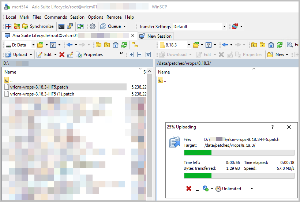This screenshot has width=300, height=202.
Task: Open Preferences gear icon
Action: [93, 26]
